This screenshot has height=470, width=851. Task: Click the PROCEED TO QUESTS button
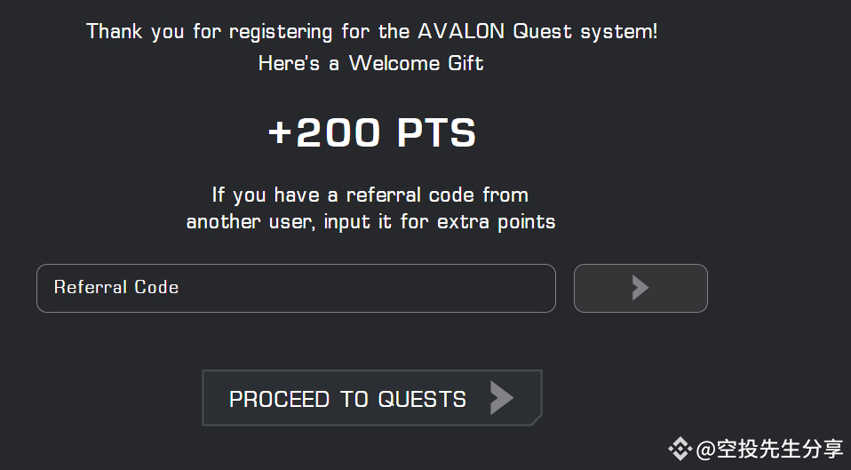pyautogui.click(x=372, y=398)
